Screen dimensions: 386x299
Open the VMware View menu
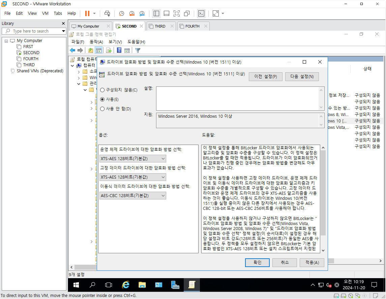click(x=32, y=13)
